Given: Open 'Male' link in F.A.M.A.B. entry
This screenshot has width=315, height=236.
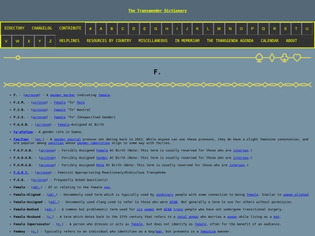Looking at the screenshot, I should tap(100, 165).
